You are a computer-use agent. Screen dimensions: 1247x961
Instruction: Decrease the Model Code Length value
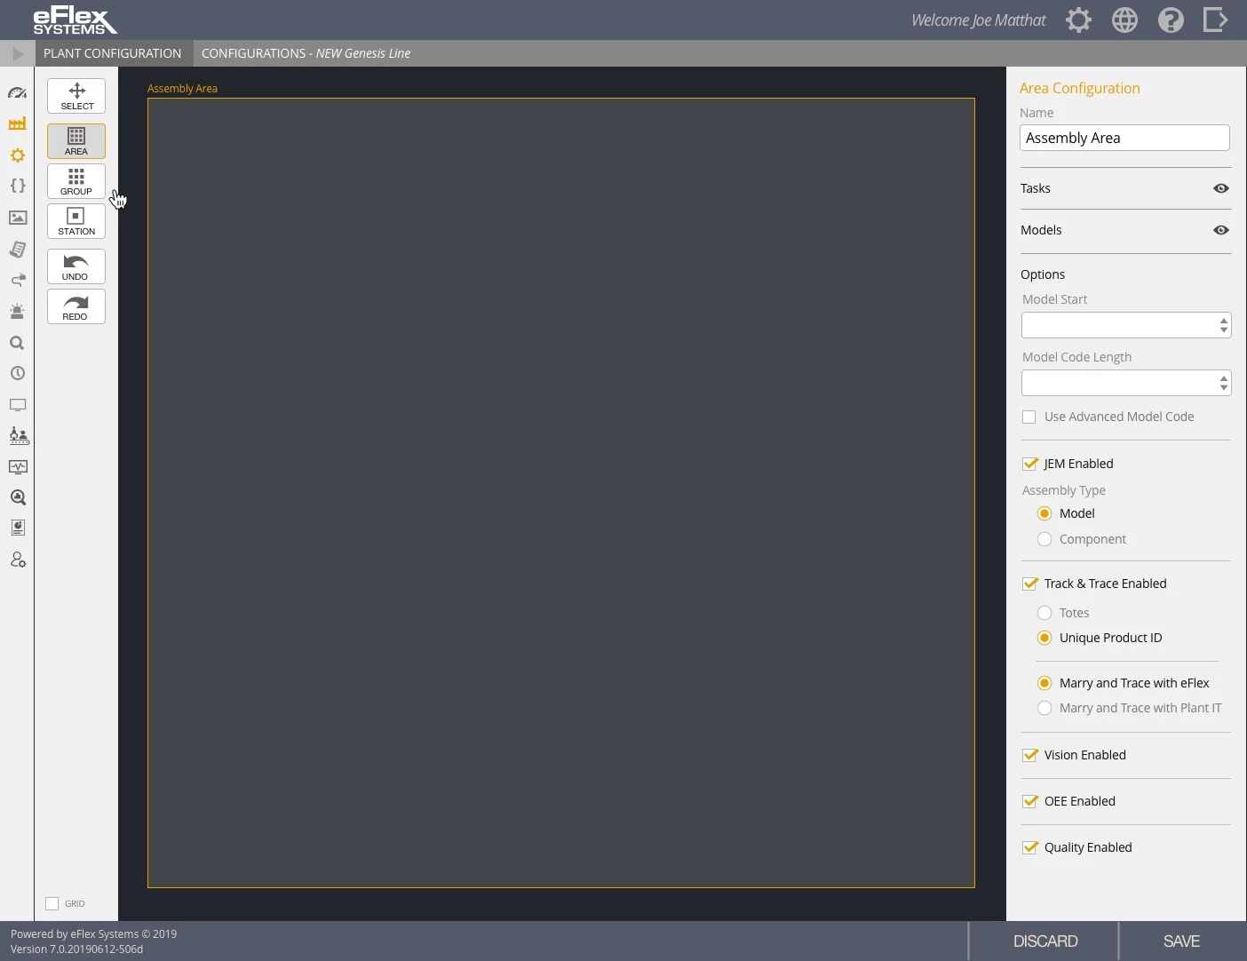point(1224,388)
